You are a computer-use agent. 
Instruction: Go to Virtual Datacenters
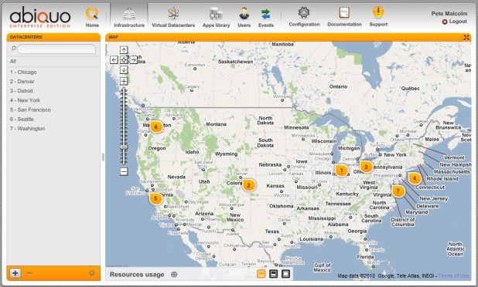[173, 18]
